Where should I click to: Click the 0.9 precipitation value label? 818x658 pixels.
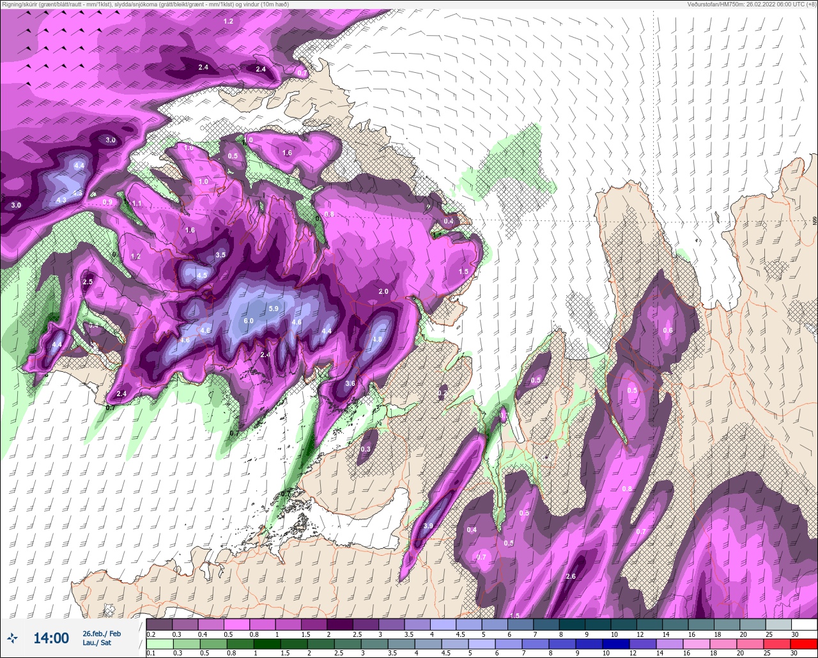107,203
